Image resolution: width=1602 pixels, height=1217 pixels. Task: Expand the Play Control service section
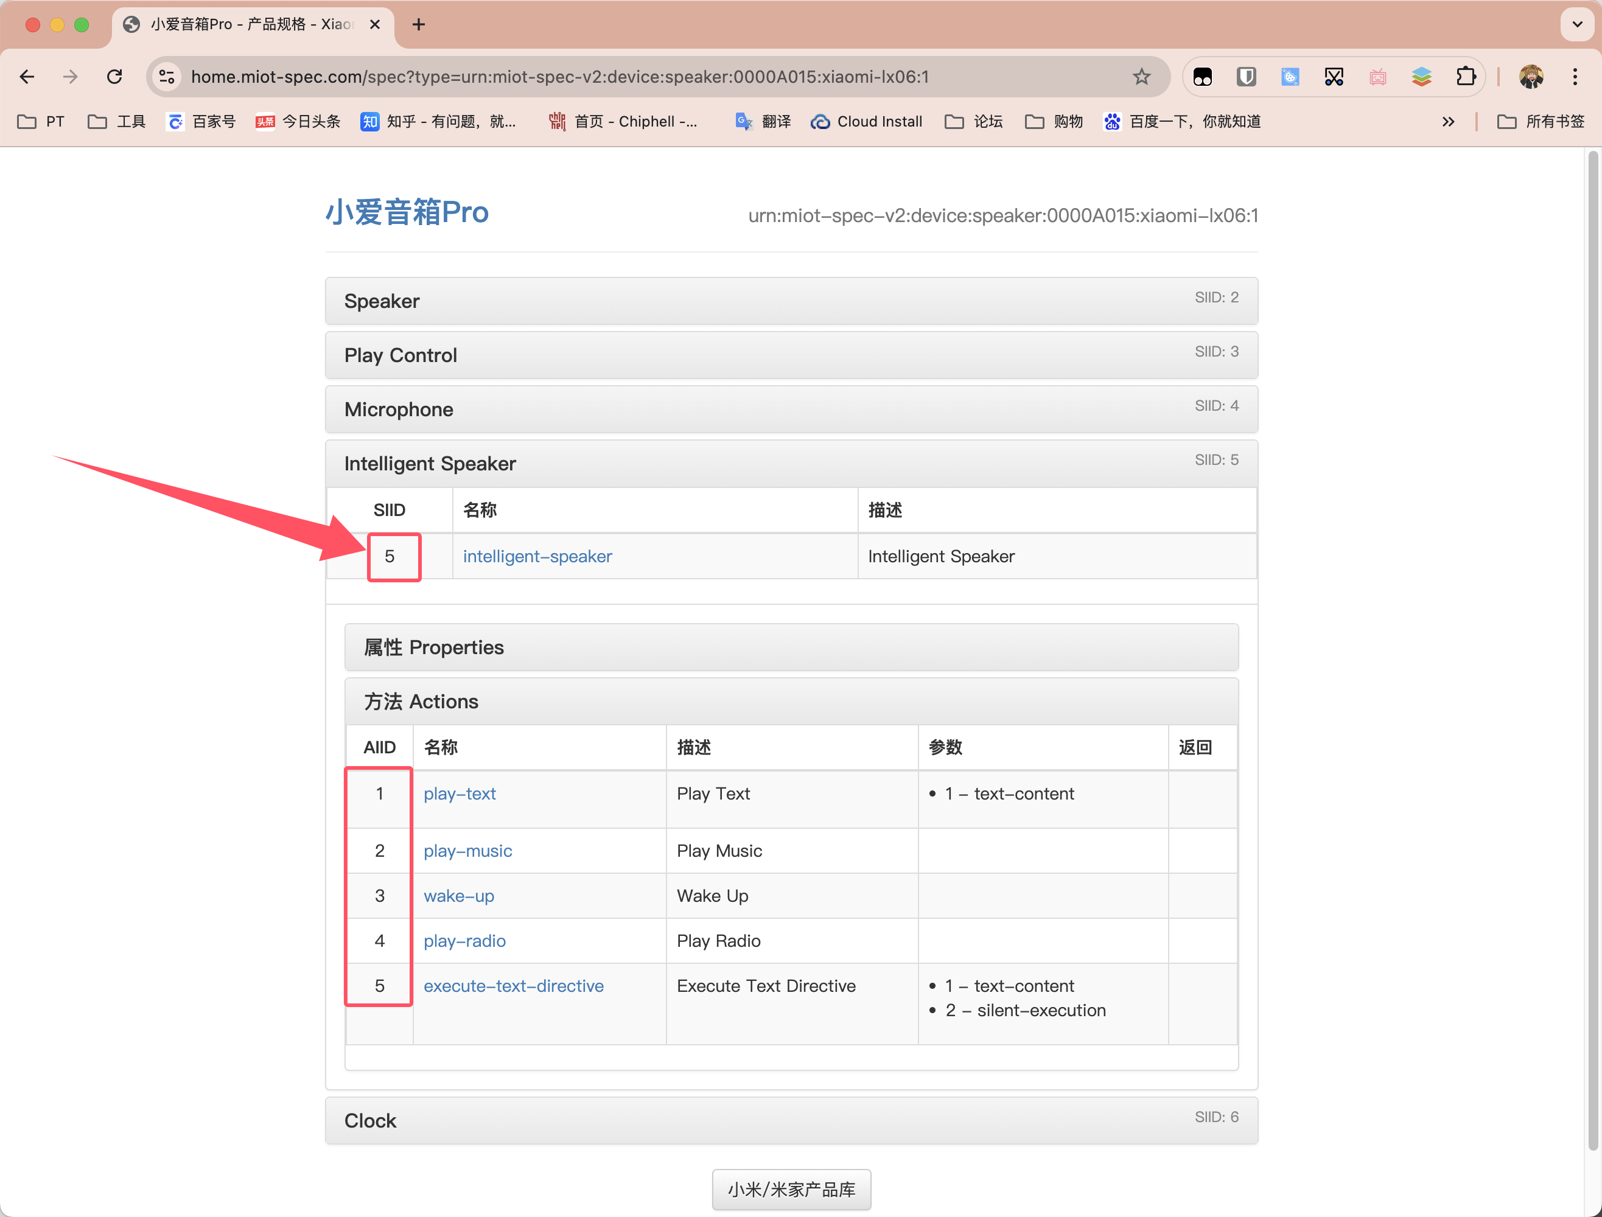point(791,355)
